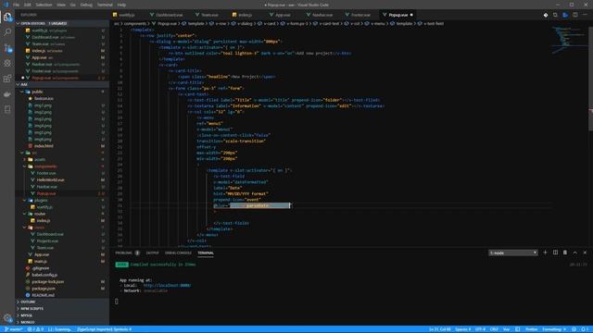Open HelloWorld.vue in the components folder
593x333 pixels.
[50, 179]
